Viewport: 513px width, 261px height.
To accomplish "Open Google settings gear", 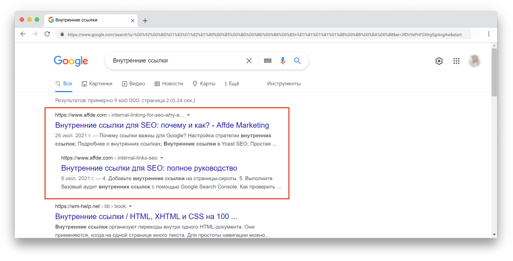I will click(439, 61).
